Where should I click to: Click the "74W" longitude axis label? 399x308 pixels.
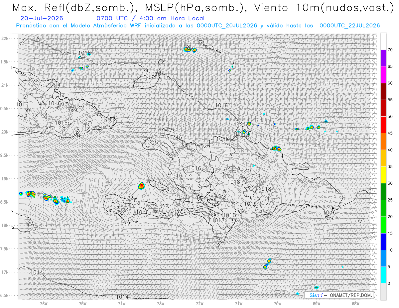tap(122, 303)
